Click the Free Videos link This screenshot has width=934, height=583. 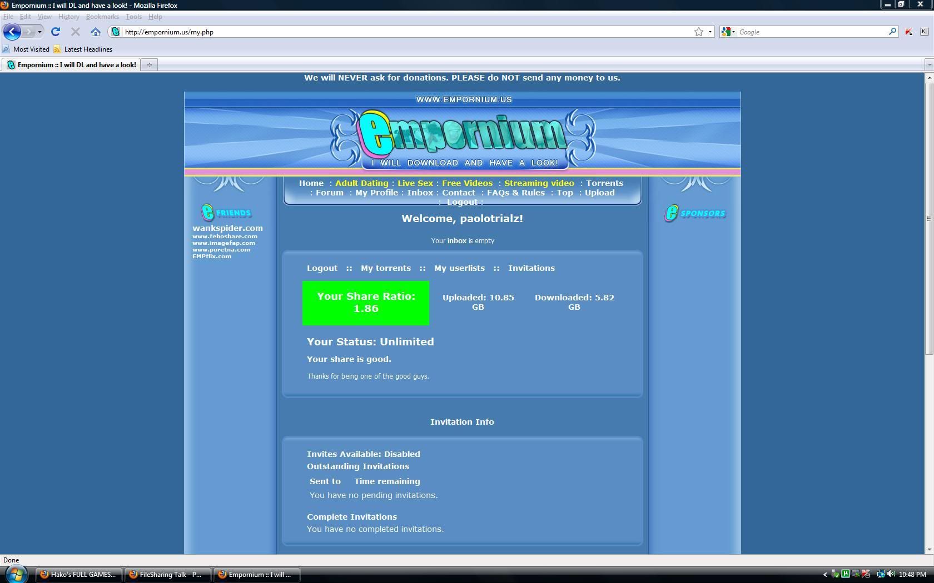pyautogui.click(x=468, y=183)
